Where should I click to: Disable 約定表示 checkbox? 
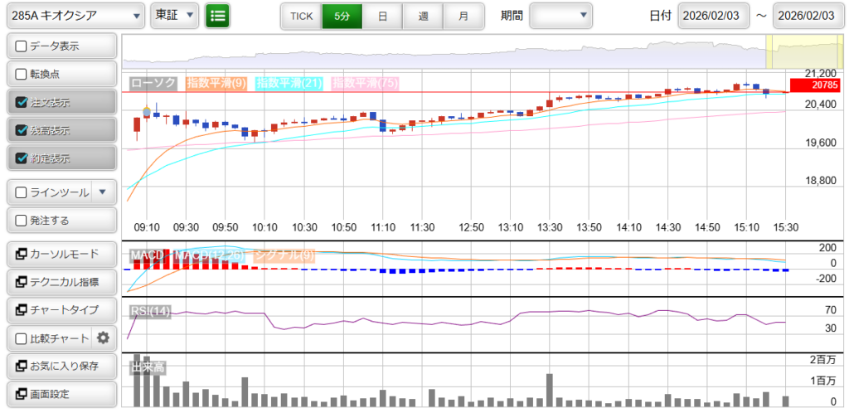click(22, 158)
